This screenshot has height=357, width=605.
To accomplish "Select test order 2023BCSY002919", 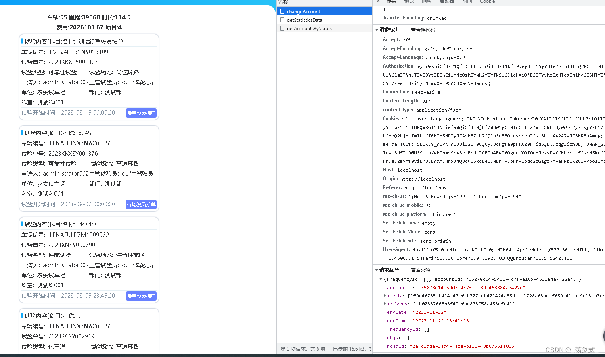I will pos(71,336).
